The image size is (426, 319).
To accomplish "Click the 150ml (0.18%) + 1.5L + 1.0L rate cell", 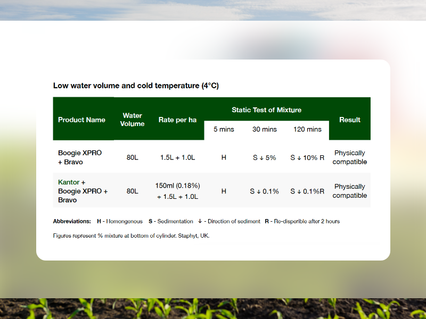I will click(x=177, y=191).
